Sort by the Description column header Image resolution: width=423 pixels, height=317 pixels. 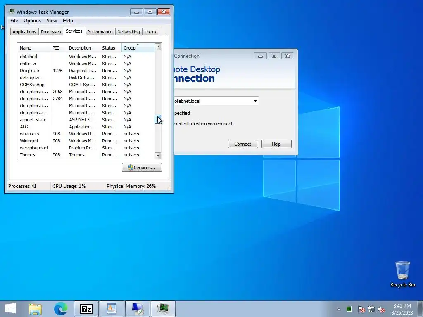click(x=83, y=48)
